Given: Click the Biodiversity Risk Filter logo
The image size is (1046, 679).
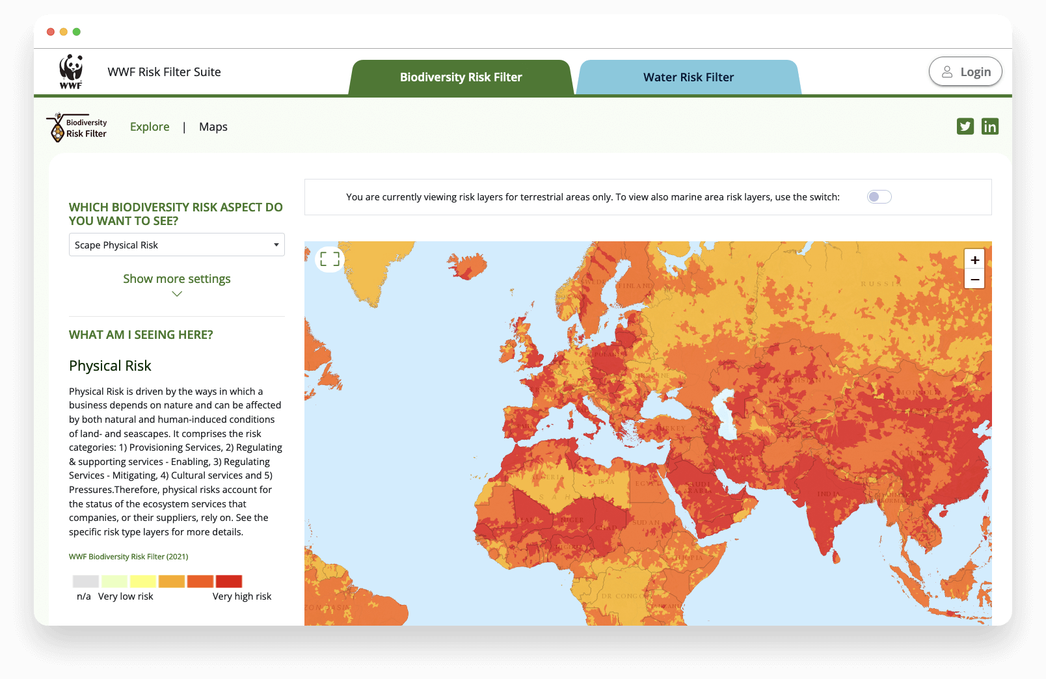Looking at the screenshot, I should (77, 127).
